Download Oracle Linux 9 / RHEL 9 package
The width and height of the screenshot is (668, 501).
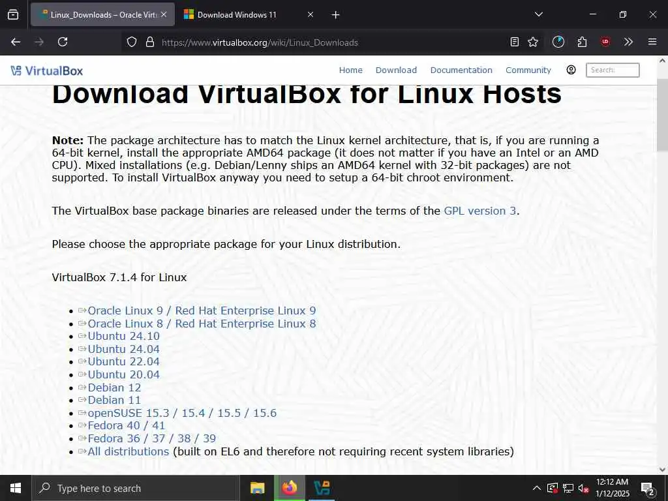(202, 311)
